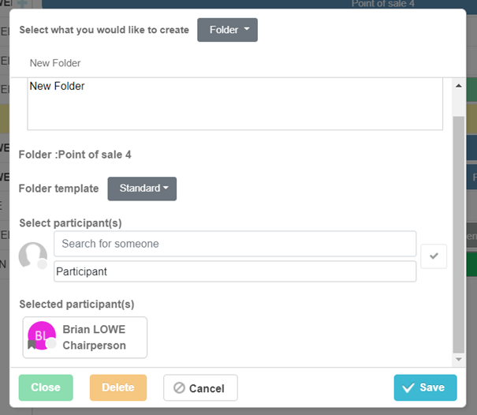Expand the Standard folder template dropdown
The image size is (477, 415).
(x=142, y=189)
